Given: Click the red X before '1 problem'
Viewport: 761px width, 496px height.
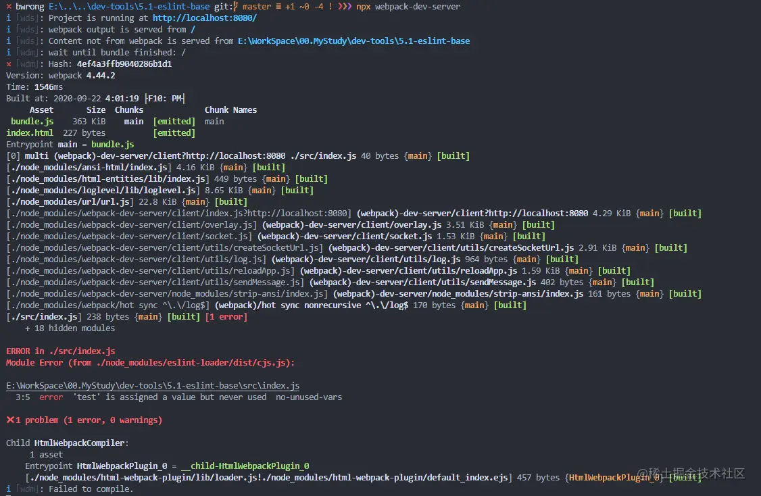Looking at the screenshot, I should (10, 420).
